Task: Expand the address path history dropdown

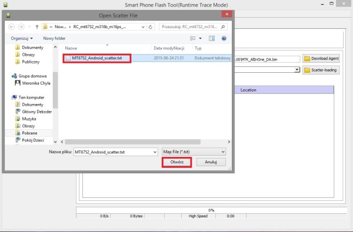Action: 143,27
